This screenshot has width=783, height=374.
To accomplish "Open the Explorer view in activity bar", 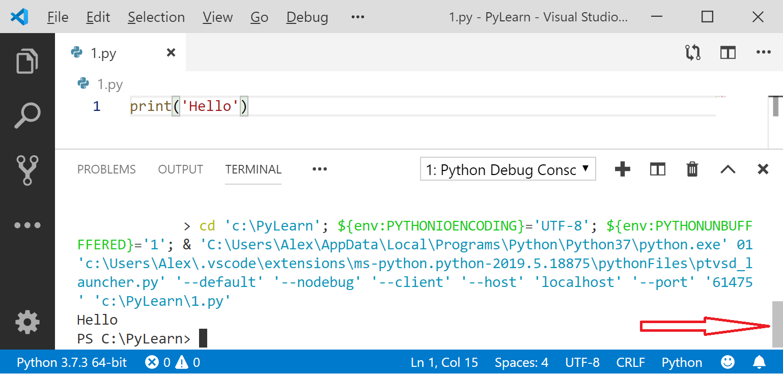I will pyautogui.click(x=27, y=61).
